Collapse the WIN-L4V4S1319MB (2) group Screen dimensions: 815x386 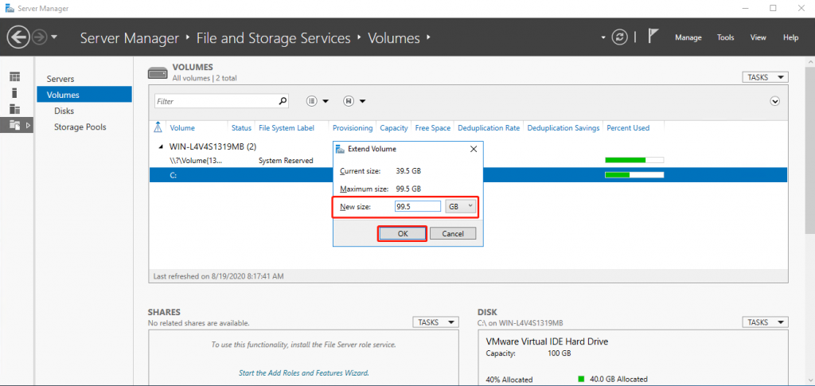161,146
